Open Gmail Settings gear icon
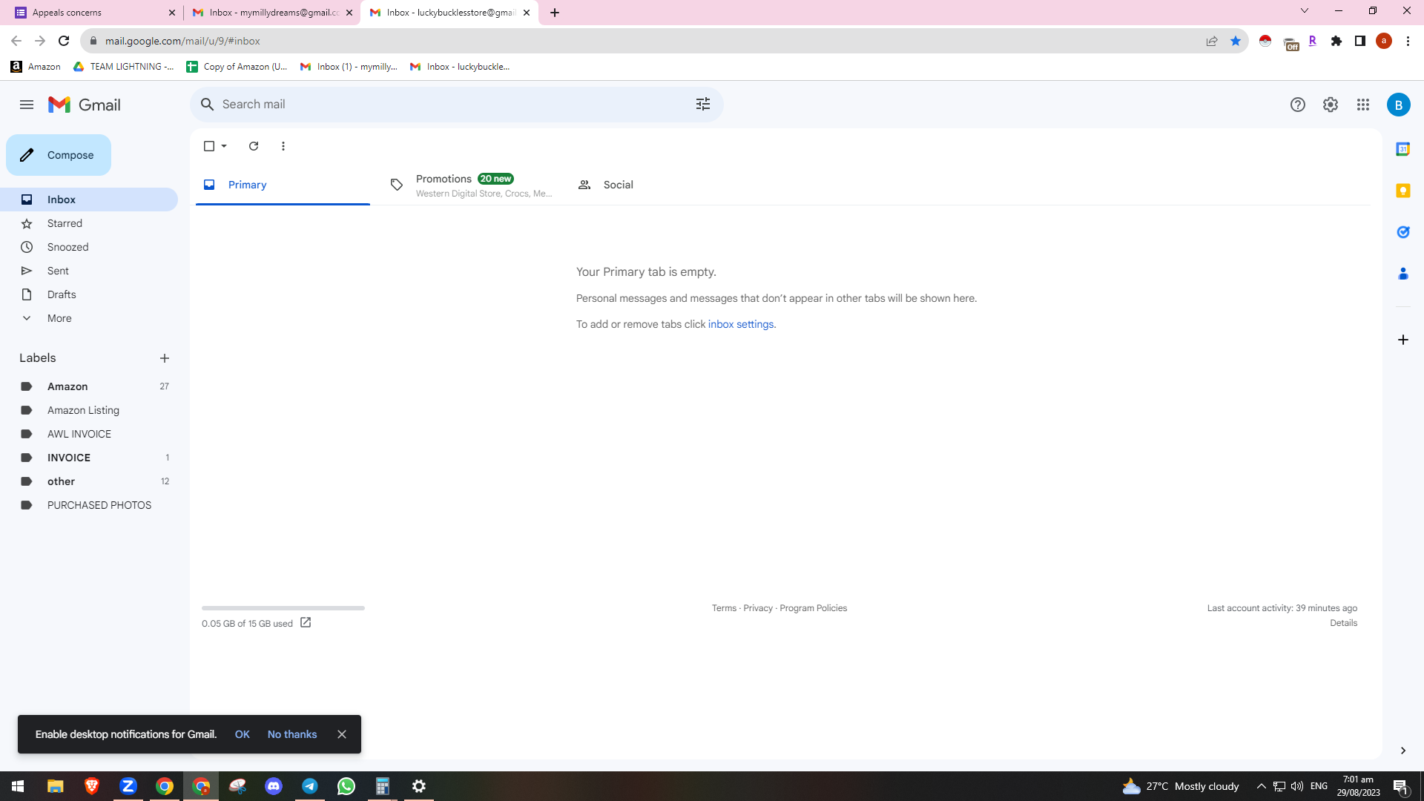Viewport: 1424px width, 801px height. click(x=1331, y=105)
